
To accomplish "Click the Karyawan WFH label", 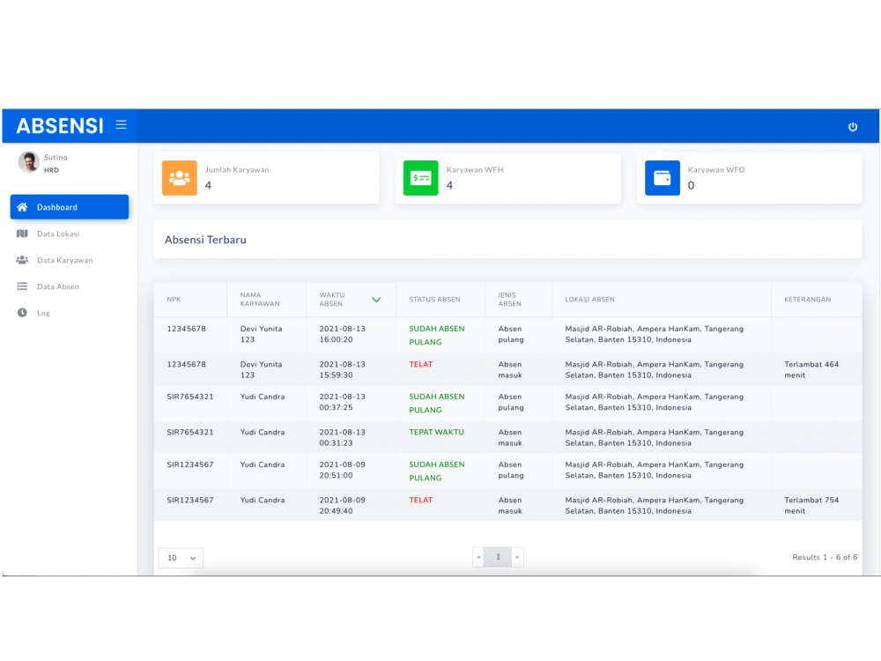I will click(x=475, y=170).
